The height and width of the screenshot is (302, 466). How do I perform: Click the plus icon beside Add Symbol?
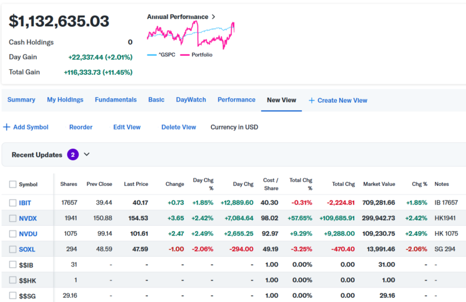pyautogui.click(x=6, y=127)
